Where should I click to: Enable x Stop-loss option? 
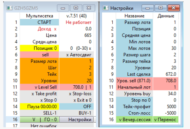[x=77, y=93]
